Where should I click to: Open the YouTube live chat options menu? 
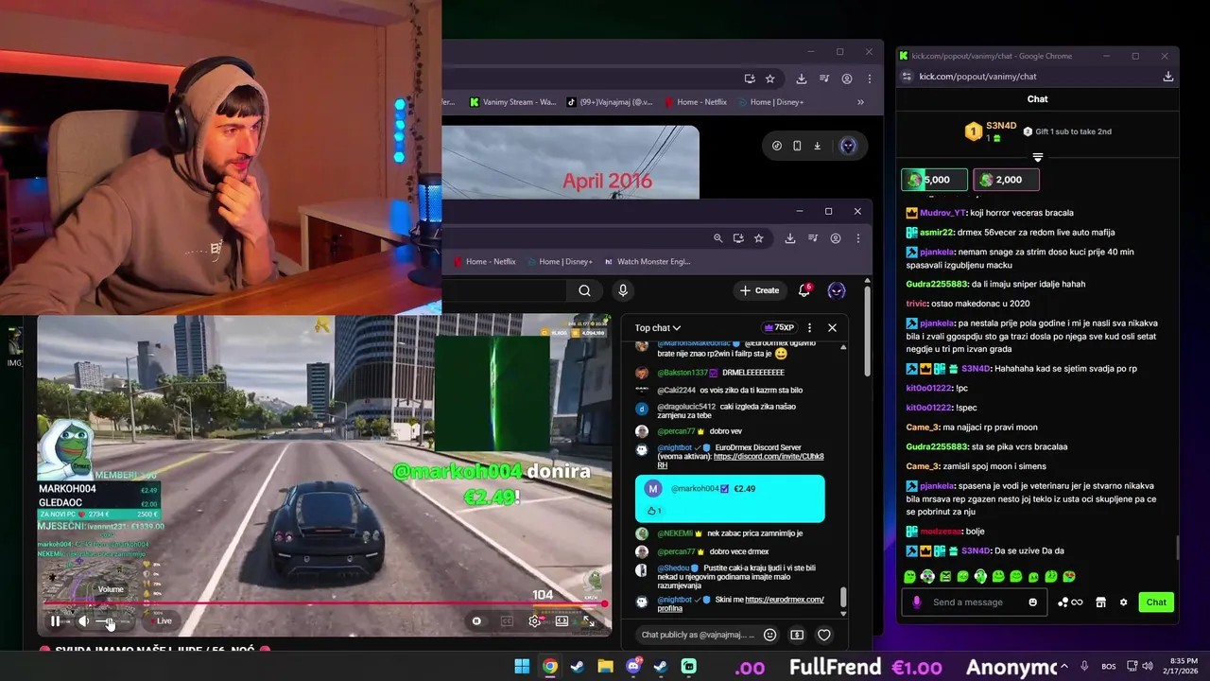click(x=809, y=327)
